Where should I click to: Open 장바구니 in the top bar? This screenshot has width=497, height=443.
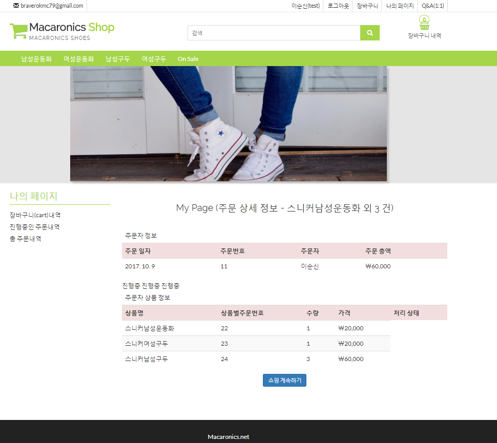(367, 6)
